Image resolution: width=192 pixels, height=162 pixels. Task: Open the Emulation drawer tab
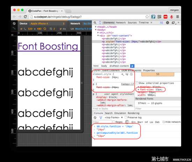[120, 113]
